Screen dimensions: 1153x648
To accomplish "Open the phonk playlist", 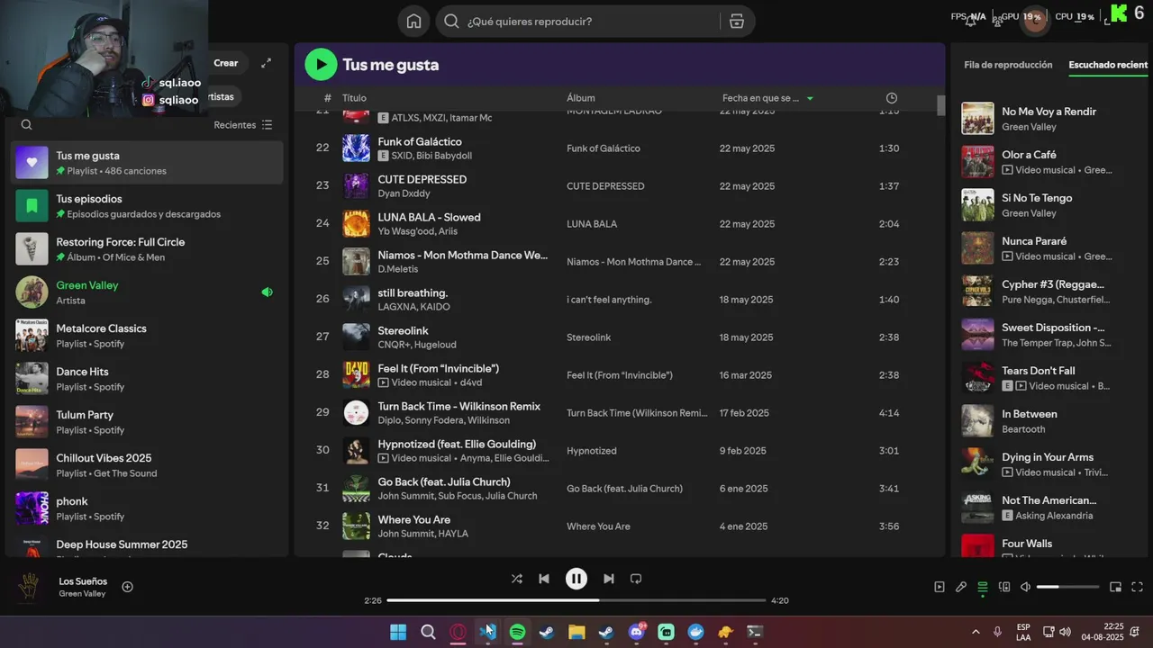I will (147, 508).
